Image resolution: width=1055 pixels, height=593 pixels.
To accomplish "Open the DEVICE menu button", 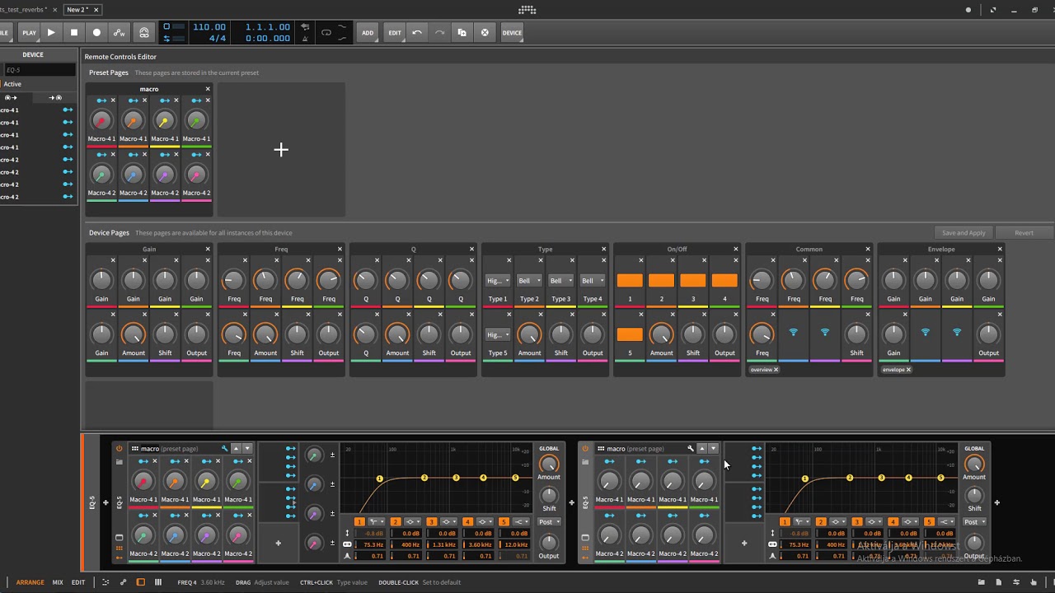I will point(512,33).
